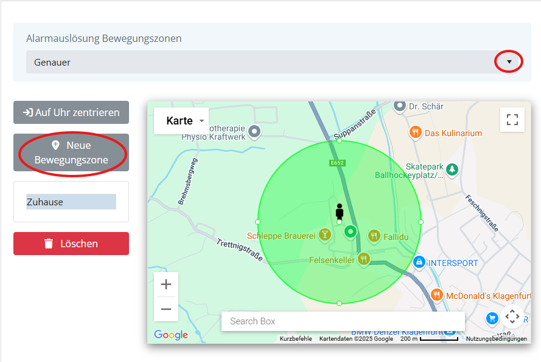Click the McDonald's Klagenfurt marker
The height and width of the screenshot is (362, 541).
point(436,295)
